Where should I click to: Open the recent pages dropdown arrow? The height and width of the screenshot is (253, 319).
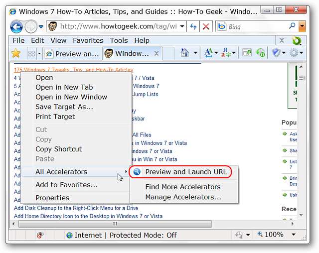point(41,26)
